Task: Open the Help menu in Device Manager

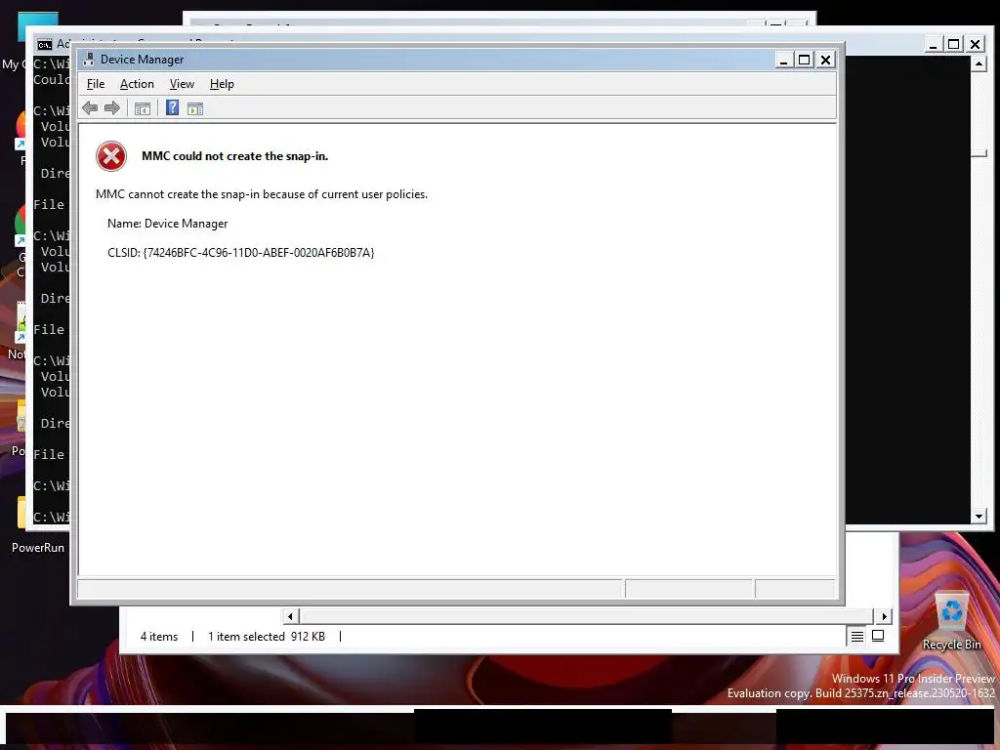Action: (222, 84)
